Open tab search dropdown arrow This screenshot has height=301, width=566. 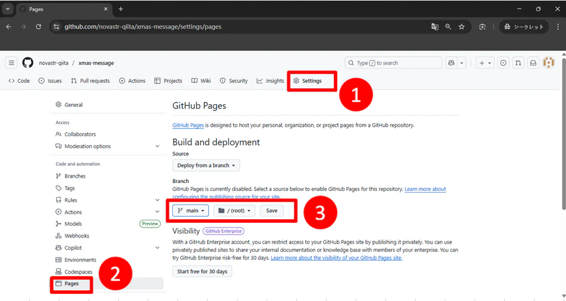pyautogui.click(x=8, y=9)
